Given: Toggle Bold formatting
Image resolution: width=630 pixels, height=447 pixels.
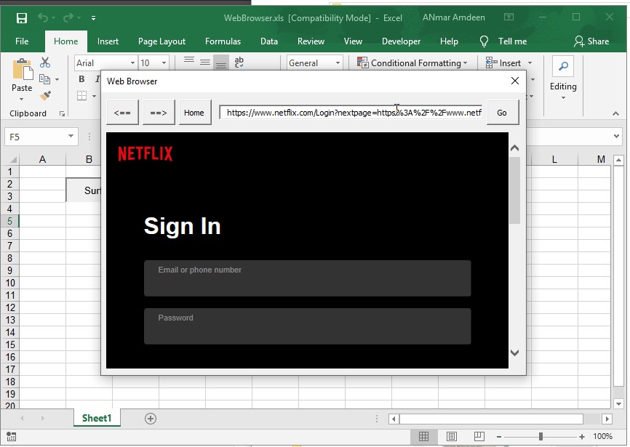Looking at the screenshot, I should tap(81, 79).
